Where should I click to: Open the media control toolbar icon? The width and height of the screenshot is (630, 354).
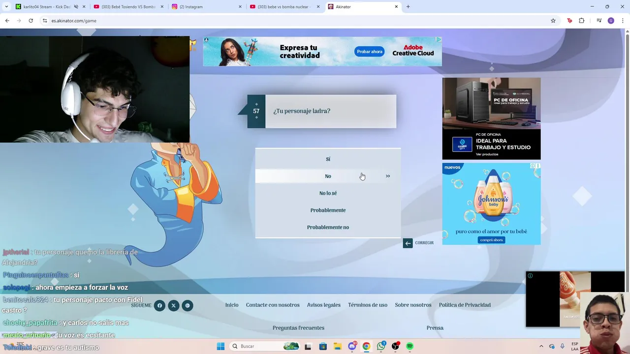point(599,21)
